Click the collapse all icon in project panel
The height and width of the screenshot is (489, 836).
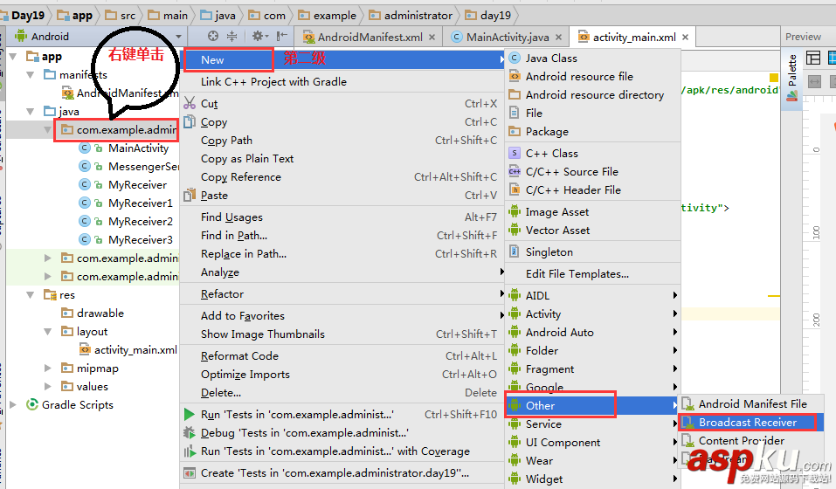pyautogui.click(x=232, y=37)
